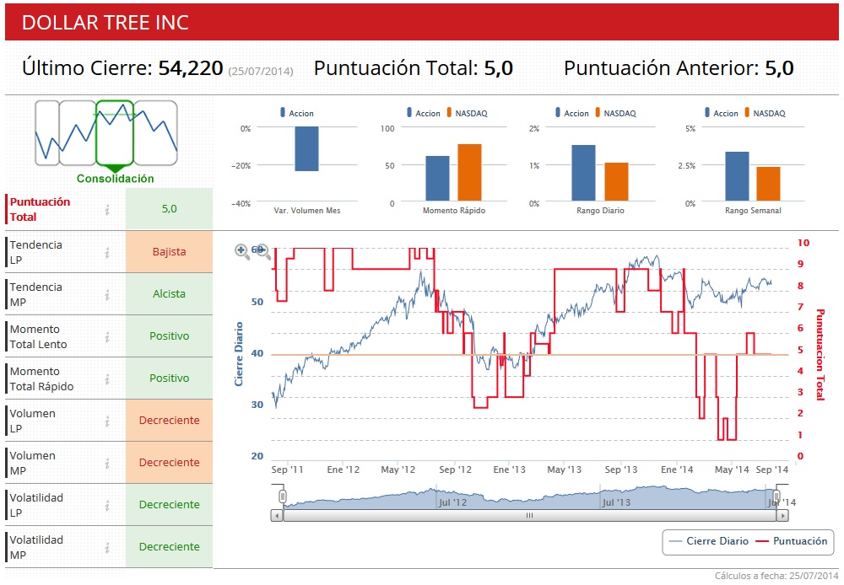This screenshot has width=844, height=585.
Task: Select the Consolidación phase box in the diagram
Action: click(115, 133)
